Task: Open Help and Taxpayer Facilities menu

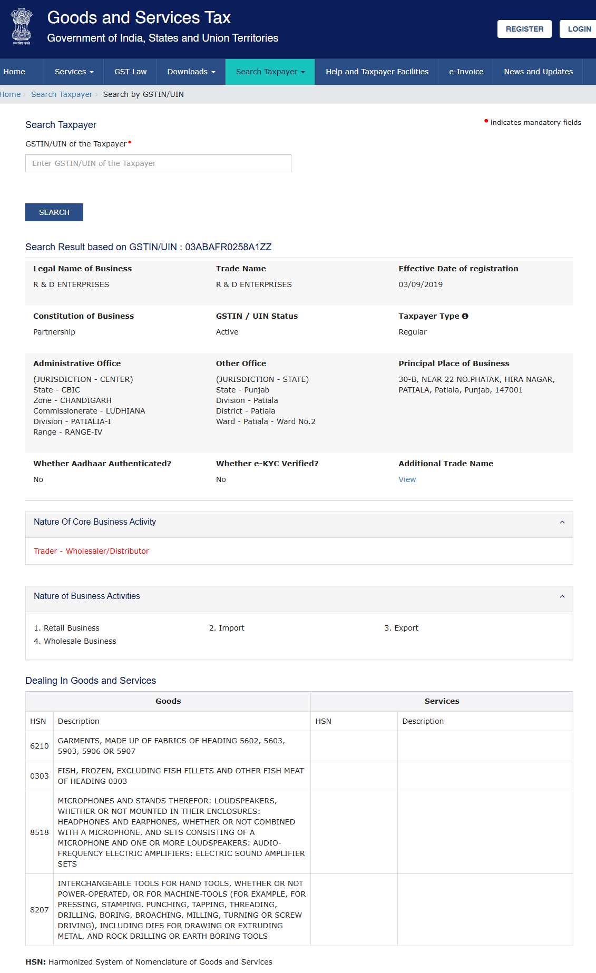Action: [x=377, y=72]
